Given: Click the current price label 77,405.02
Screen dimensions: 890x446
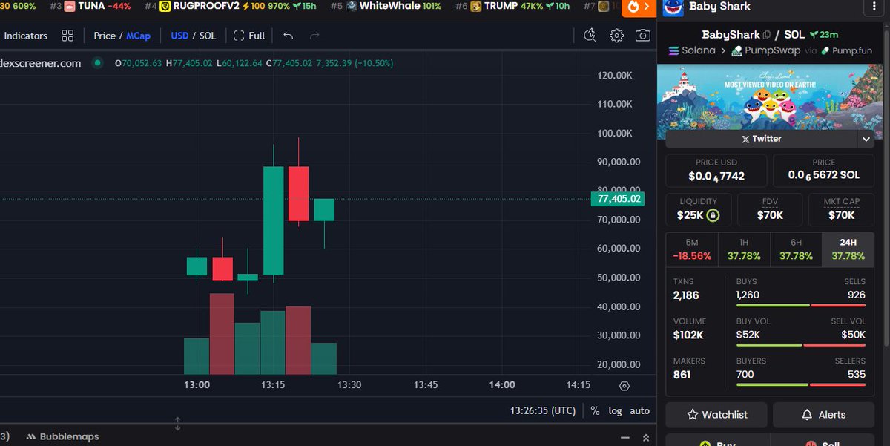Looking at the screenshot, I should pos(617,199).
